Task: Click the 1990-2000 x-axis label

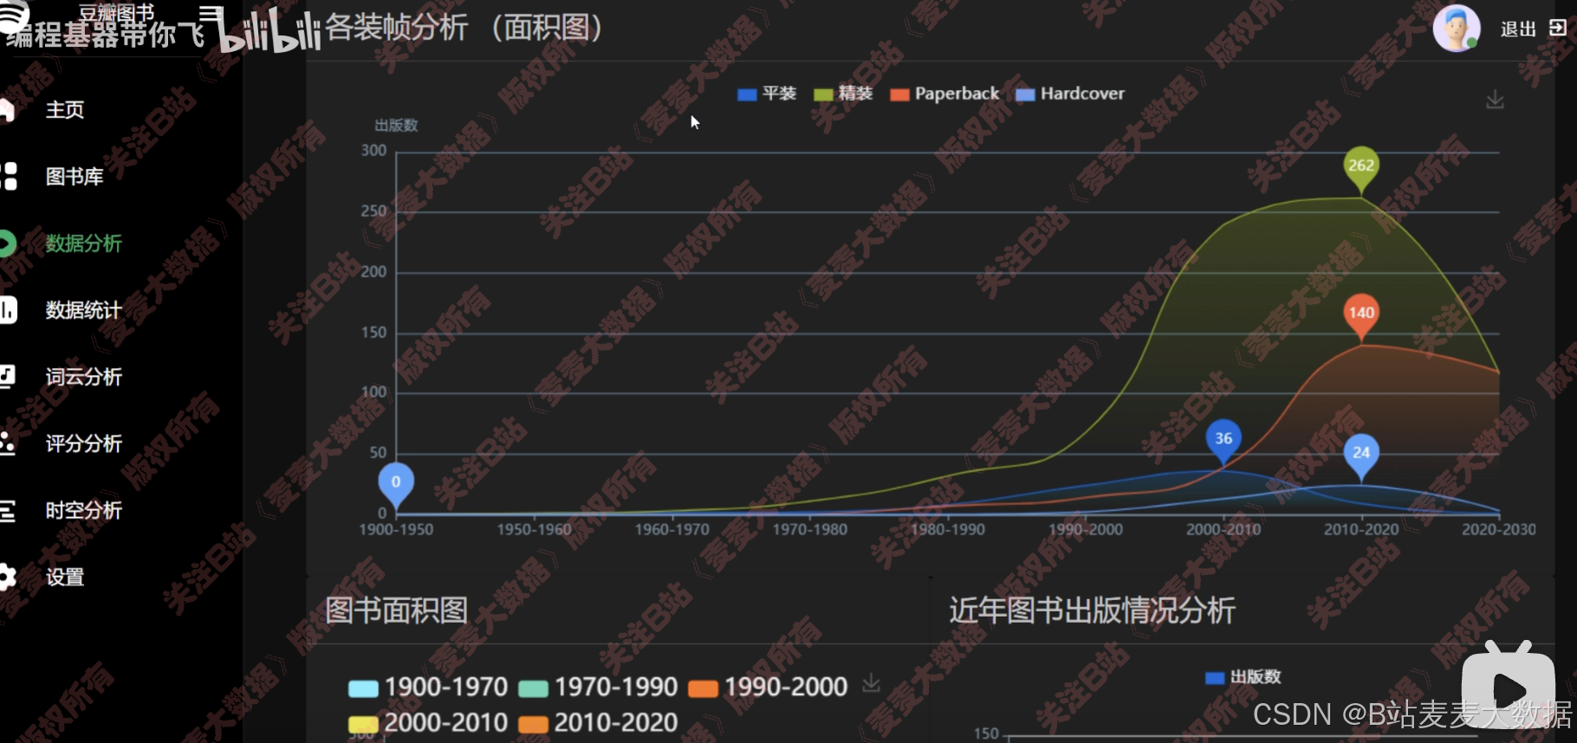Action: coord(1086,529)
